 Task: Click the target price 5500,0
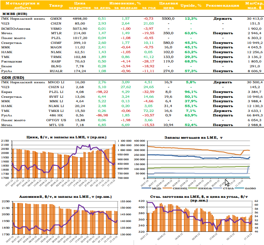tap(168, 19)
